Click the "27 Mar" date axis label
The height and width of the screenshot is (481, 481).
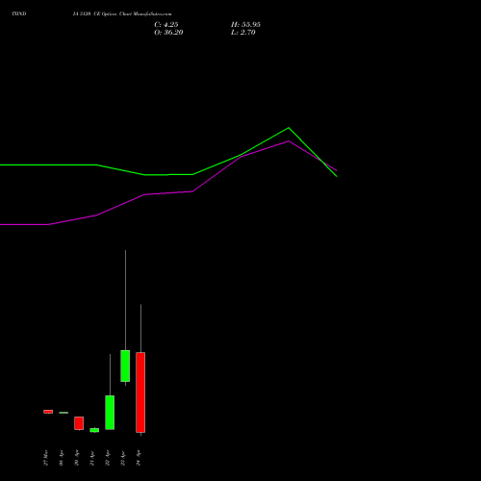46,458
